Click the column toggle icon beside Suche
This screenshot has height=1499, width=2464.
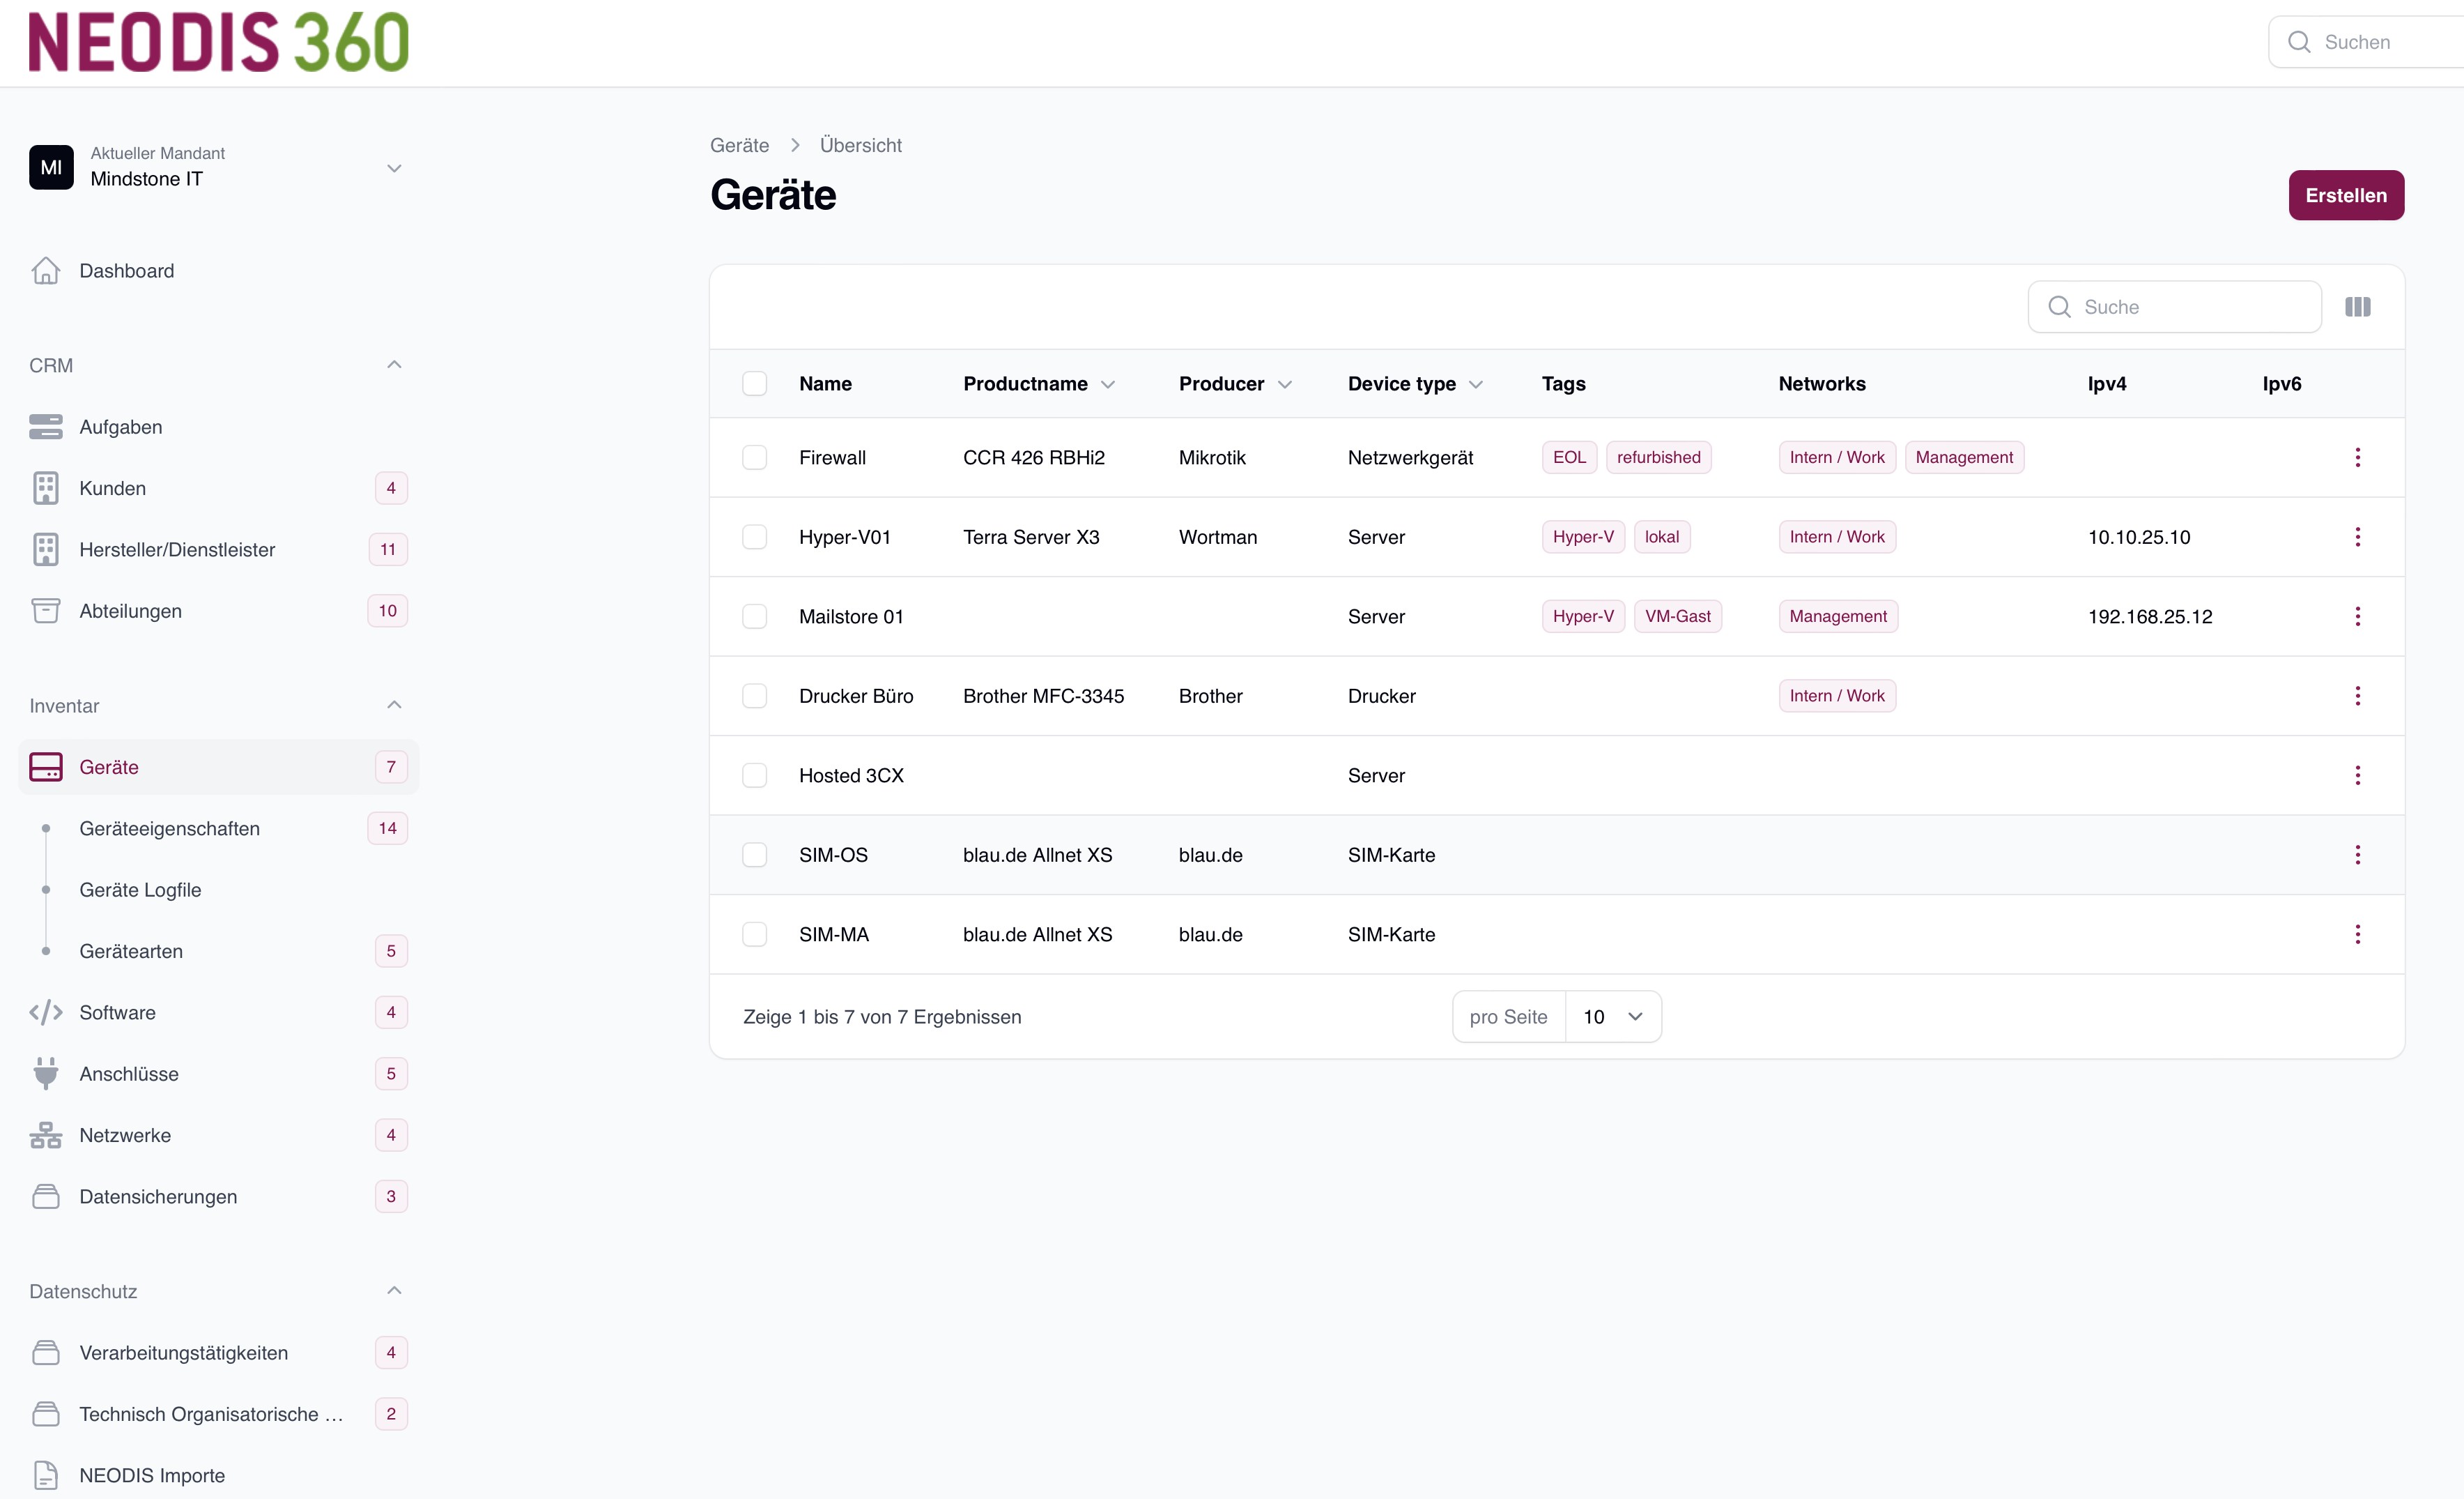[x=2357, y=307]
